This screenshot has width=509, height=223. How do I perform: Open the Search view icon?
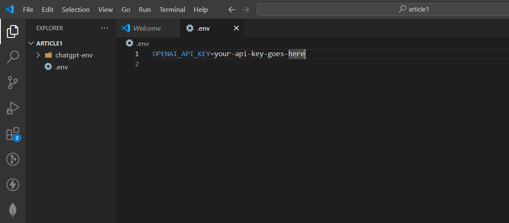pyautogui.click(x=13, y=57)
